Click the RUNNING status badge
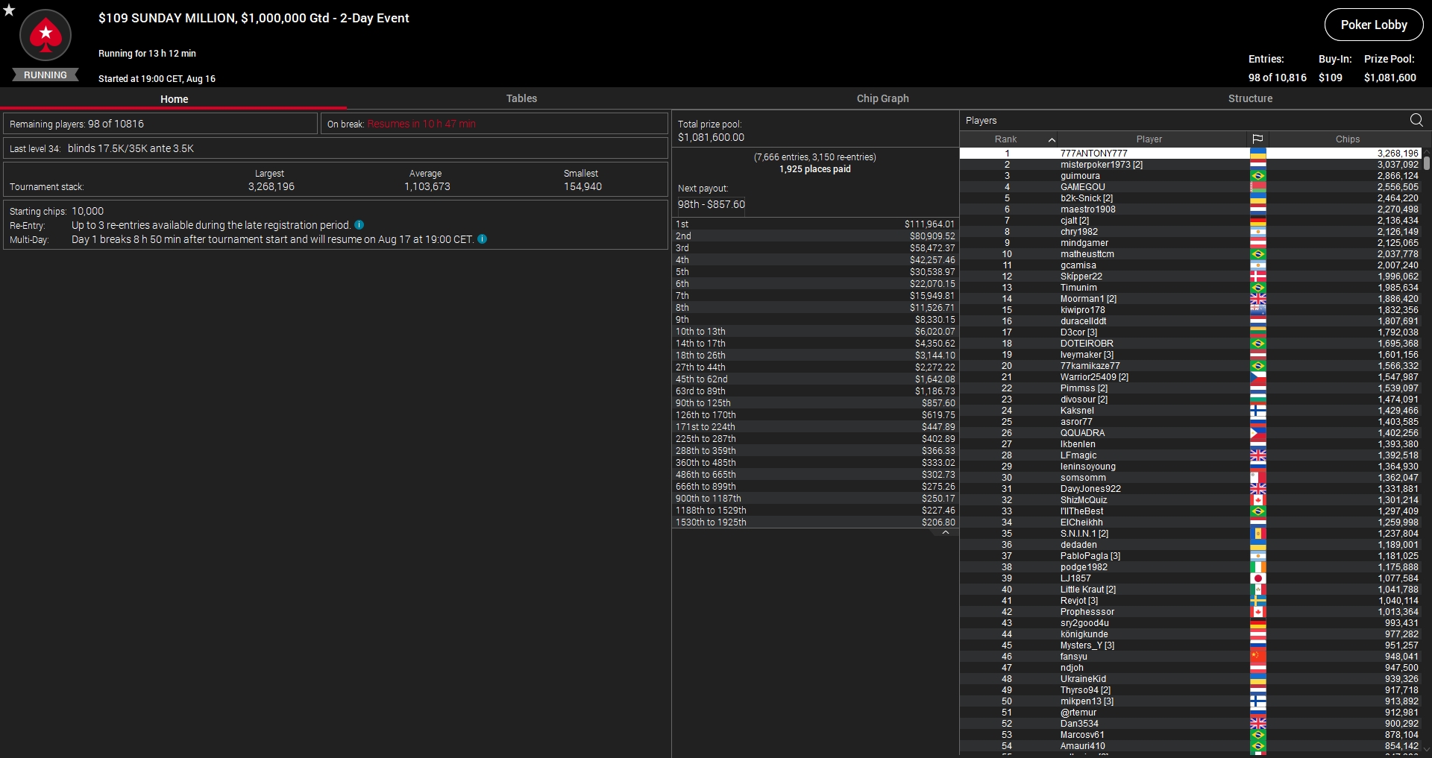1432x758 pixels. click(45, 75)
